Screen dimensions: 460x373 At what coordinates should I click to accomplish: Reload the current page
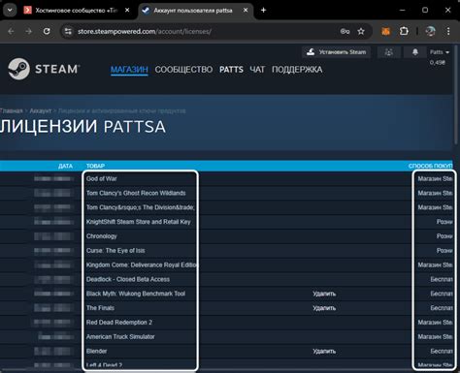pyautogui.click(x=47, y=31)
